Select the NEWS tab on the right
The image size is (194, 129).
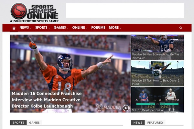pyautogui.click(x=138, y=123)
